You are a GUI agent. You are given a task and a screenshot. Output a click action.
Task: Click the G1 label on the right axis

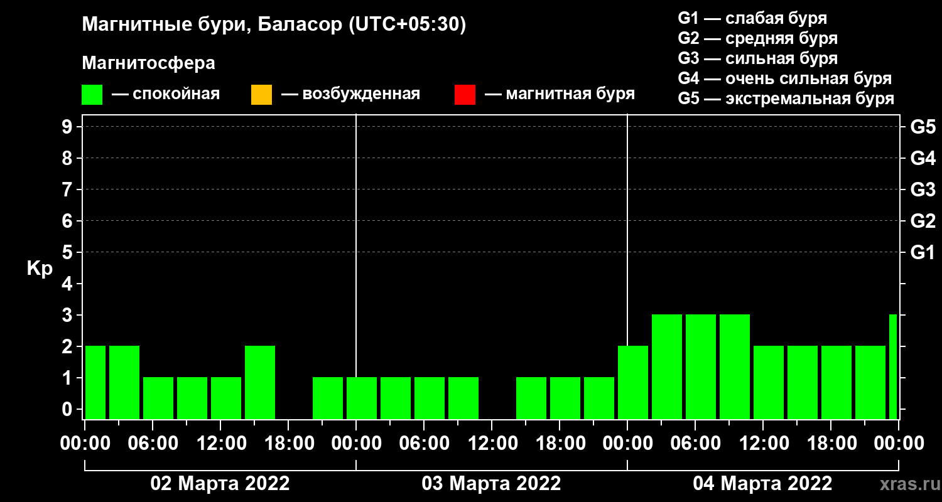923,252
